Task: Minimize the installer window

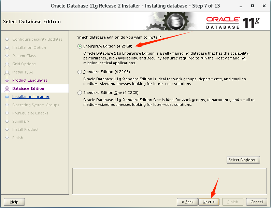Action: point(241,6)
